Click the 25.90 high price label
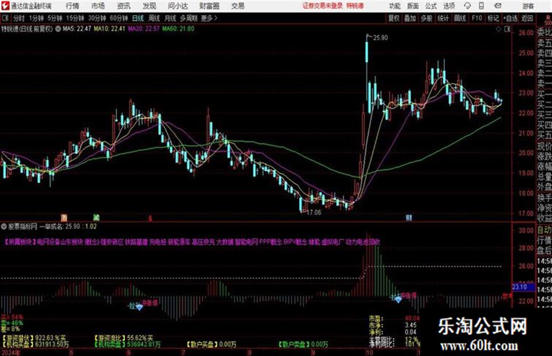 click(380, 38)
